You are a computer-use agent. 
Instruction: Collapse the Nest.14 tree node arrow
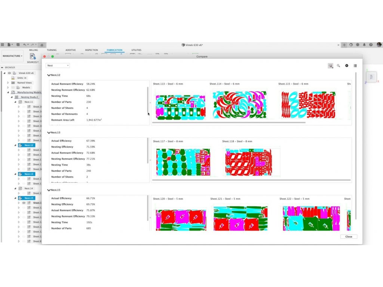[x=15, y=188]
